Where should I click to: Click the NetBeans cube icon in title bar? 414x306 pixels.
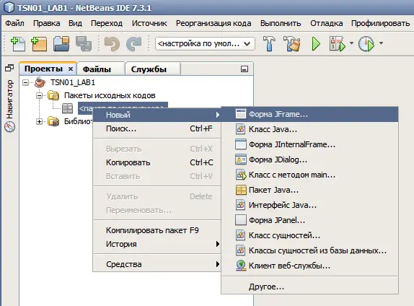(x=9, y=7)
